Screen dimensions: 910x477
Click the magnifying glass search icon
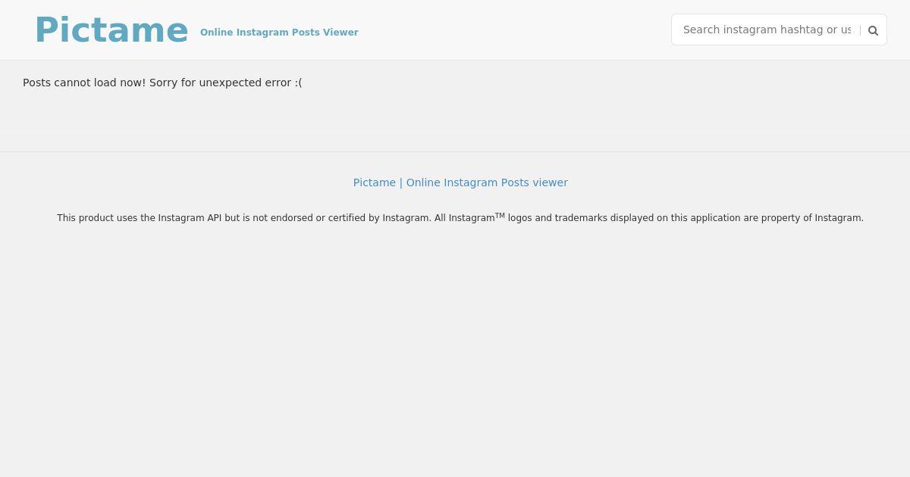(873, 30)
